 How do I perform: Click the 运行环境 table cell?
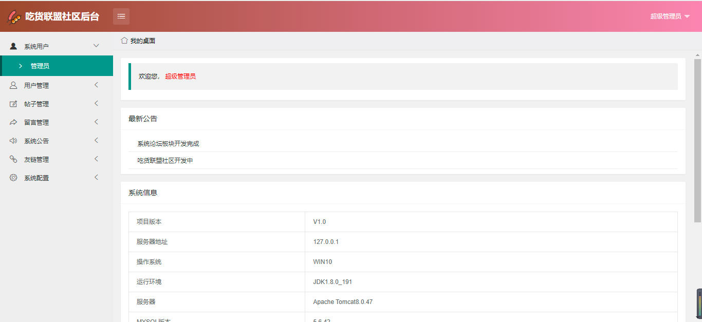(x=217, y=282)
